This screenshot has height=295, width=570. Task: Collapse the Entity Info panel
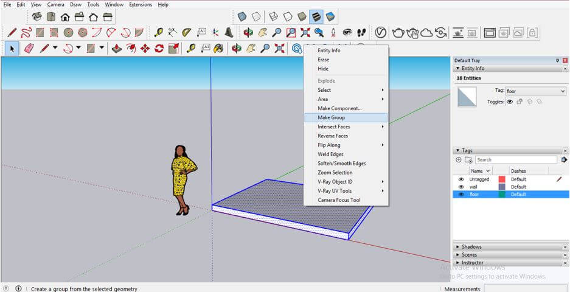click(457, 69)
